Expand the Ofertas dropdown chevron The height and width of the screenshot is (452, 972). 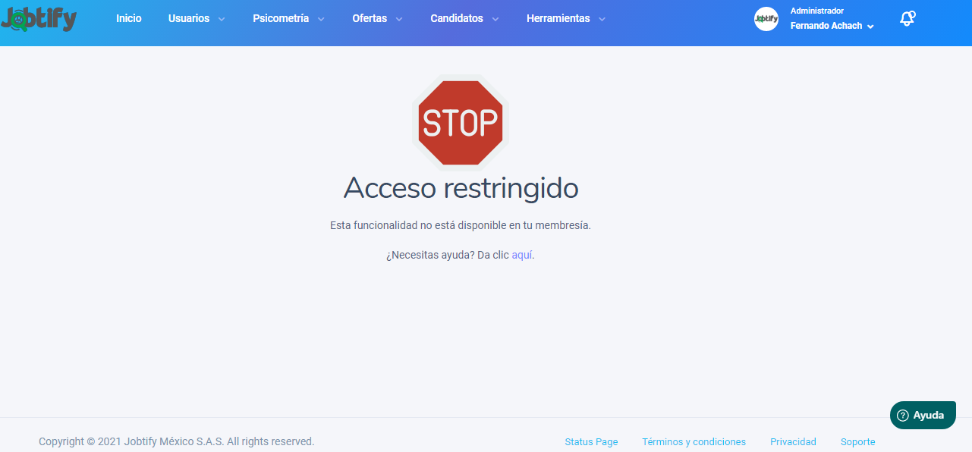coord(399,19)
